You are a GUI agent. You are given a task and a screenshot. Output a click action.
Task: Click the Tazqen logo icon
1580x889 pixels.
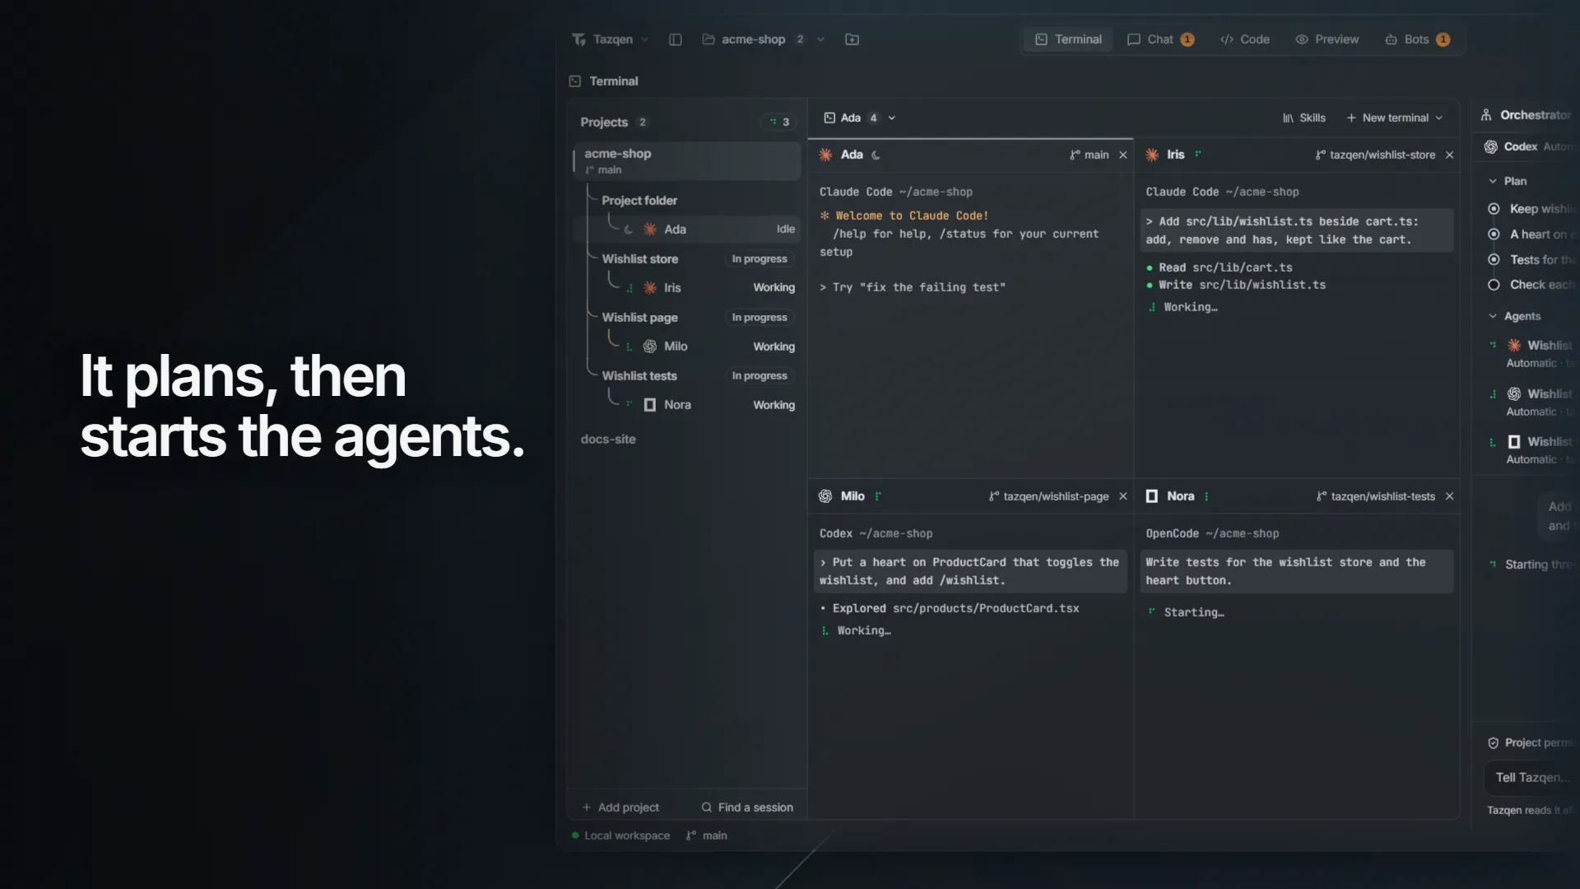click(579, 40)
